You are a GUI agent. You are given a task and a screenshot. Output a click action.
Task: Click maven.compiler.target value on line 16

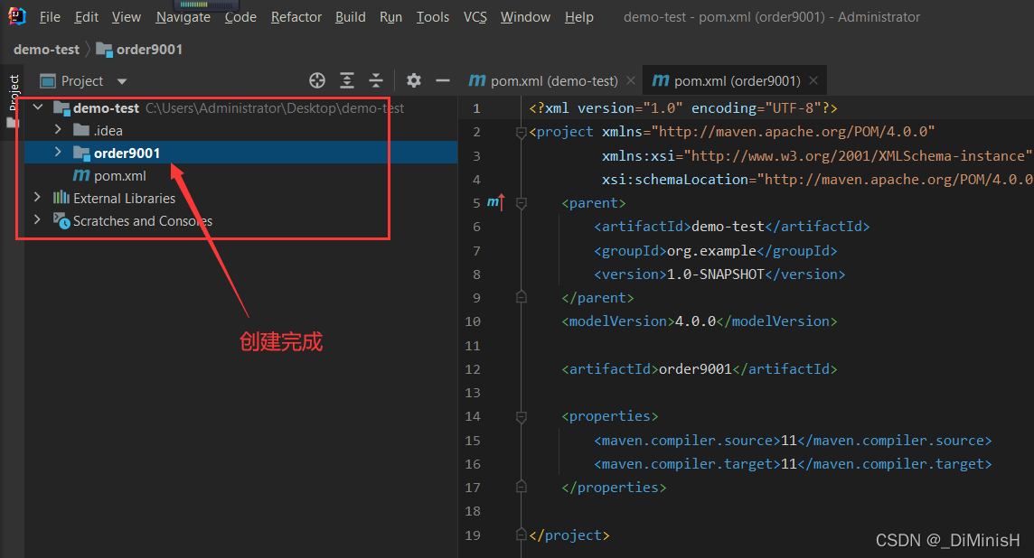click(x=789, y=464)
